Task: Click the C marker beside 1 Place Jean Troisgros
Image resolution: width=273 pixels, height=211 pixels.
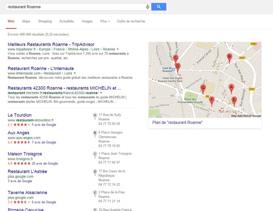Action: click(x=95, y=155)
